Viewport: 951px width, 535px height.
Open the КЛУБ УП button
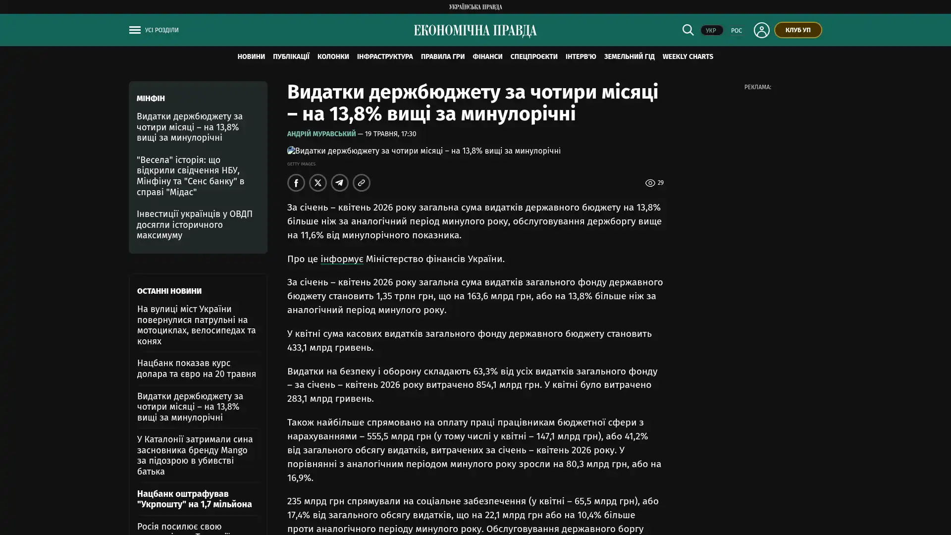pyautogui.click(x=798, y=30)
